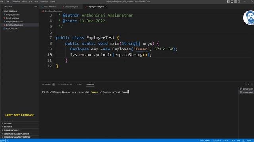Viewport: 254px width, 142px height.
Task: Change line ending via CRLF
Action: pos(233,140)
